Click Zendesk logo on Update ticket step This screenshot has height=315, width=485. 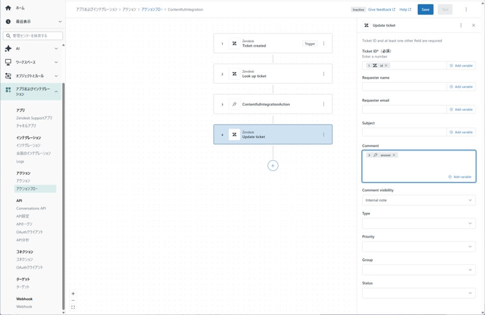coord(235,135)
